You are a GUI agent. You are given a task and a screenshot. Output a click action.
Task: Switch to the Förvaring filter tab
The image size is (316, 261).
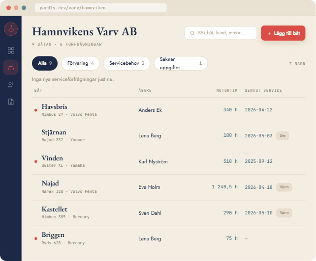(80, 63)
